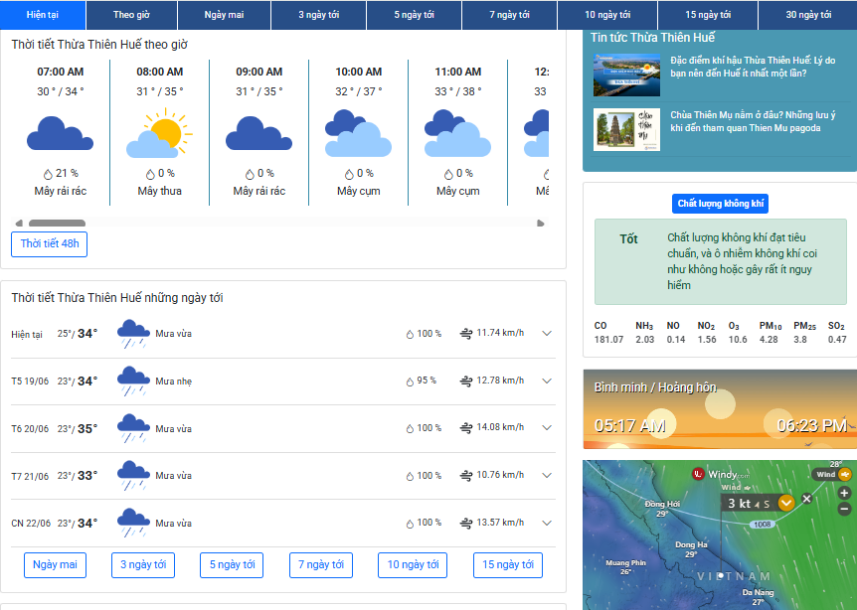
Task: Click the Windy.com logo on the map
Action: click(720, 474)
